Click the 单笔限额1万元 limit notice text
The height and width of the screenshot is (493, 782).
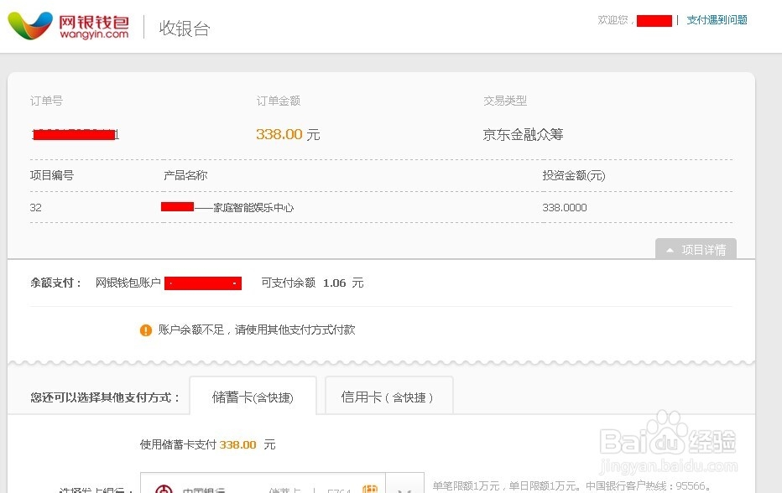[571, 485]
